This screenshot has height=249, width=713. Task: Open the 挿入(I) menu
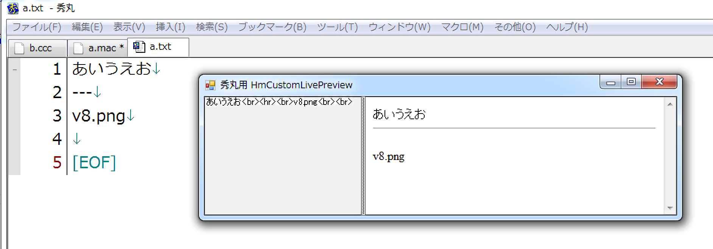(170, 27)
